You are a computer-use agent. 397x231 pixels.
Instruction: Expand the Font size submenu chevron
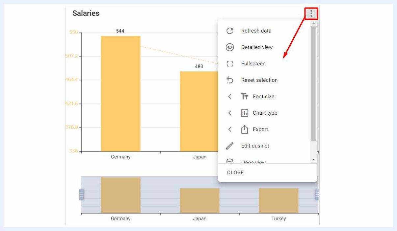click(230, 97)
